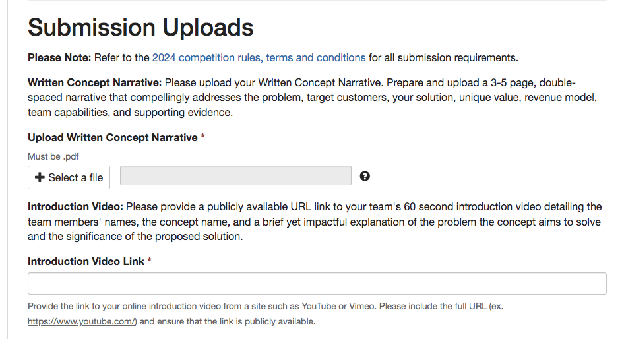This screenshot has width=622, height=339.
Task: Click the question mark help icon
Action: 365,177
